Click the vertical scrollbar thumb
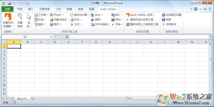The height and width of the screenshot is (107, 214). pos(210,59)
